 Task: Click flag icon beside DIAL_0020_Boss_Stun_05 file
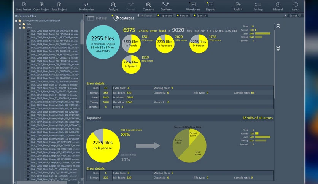pos(29,98)
